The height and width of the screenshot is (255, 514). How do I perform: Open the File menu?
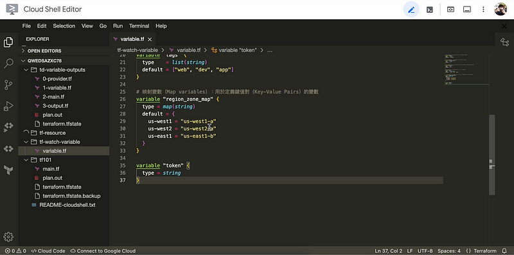point(26,26)
